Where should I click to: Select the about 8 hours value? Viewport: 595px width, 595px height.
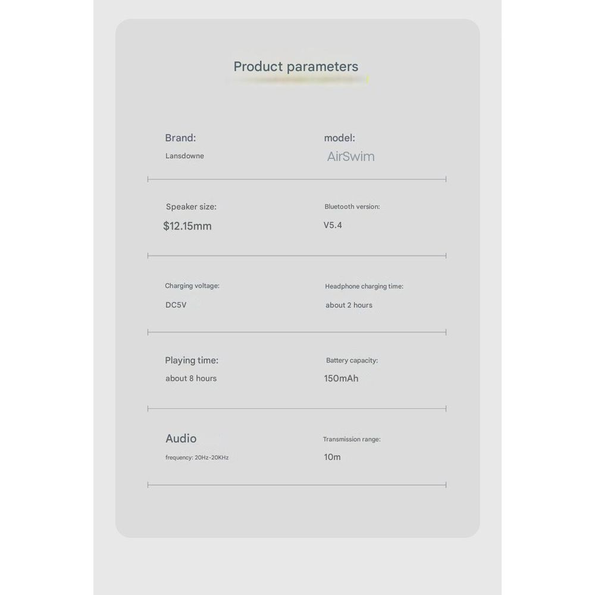tap(191, 378)
